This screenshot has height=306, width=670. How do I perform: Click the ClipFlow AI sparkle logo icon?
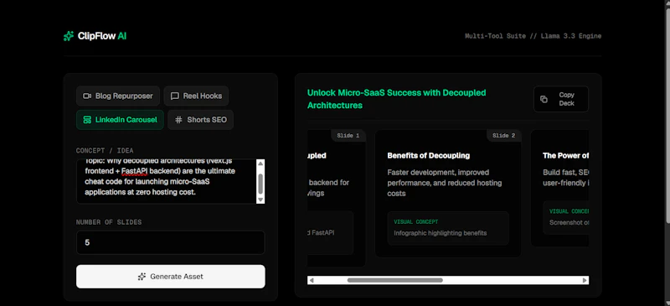coord(69,36)
